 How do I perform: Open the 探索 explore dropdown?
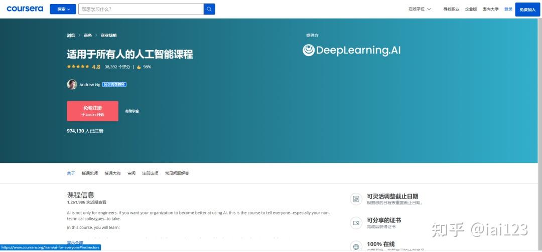pyautogui.click(x=63, y=10)
